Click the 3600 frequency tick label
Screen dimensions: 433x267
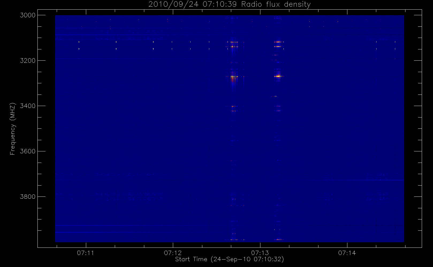[x=28, y=151]
